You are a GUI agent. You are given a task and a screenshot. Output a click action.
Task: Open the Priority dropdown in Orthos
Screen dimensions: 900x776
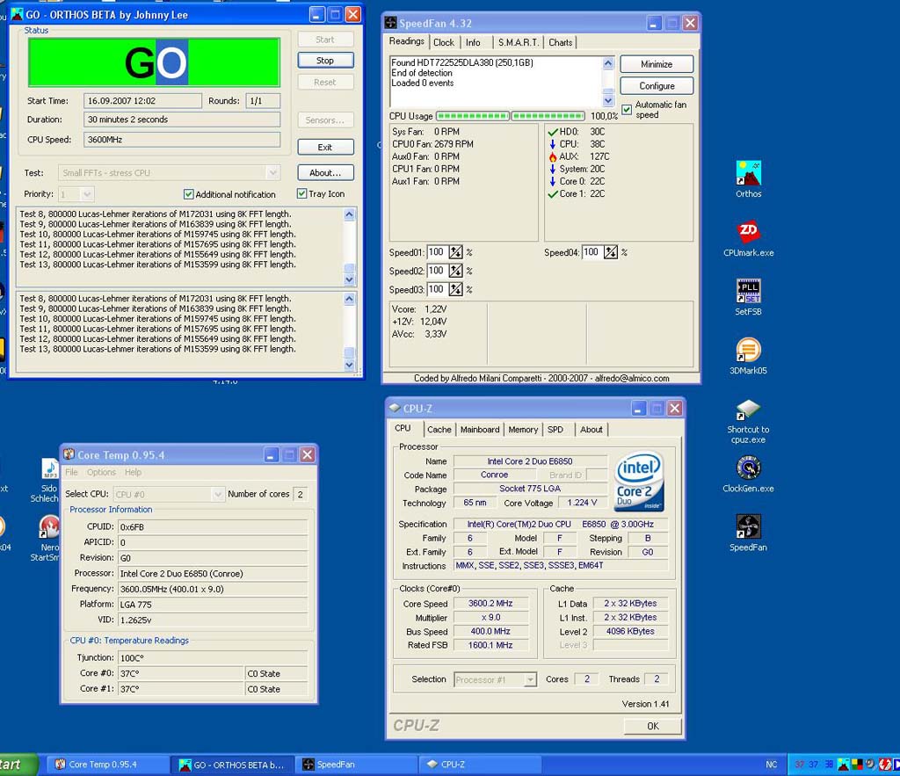pyautogui.click(x=87, y=194)
